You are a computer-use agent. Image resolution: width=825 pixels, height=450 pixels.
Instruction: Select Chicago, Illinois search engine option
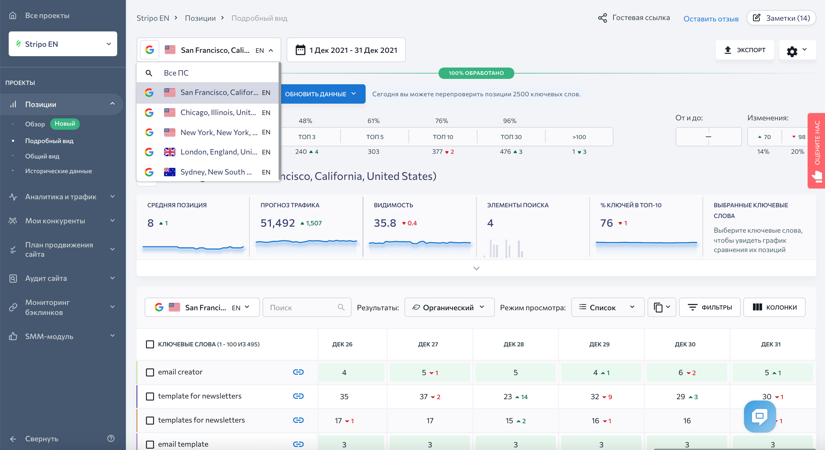click(x=208, y=112)
